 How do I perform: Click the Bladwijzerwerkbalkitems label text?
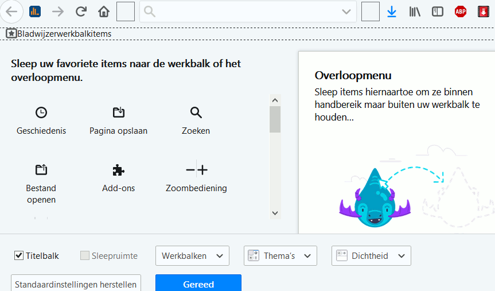tap(64, 34)
